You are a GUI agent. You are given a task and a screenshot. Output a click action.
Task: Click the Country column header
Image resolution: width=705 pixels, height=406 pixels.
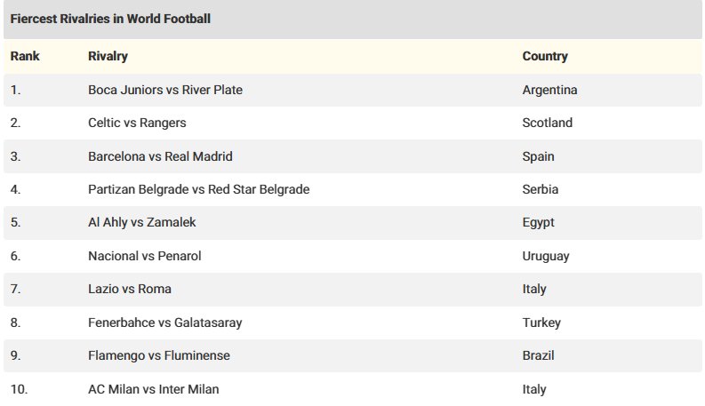[x=544, y=56]
